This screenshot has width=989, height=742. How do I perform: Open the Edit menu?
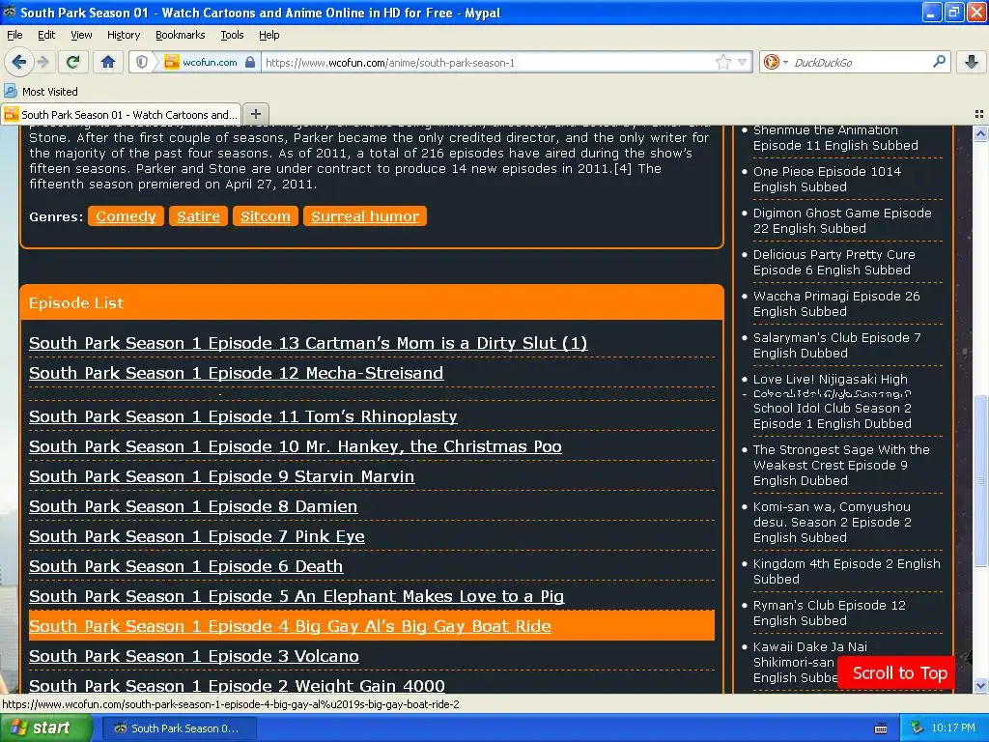coord(46,35)
